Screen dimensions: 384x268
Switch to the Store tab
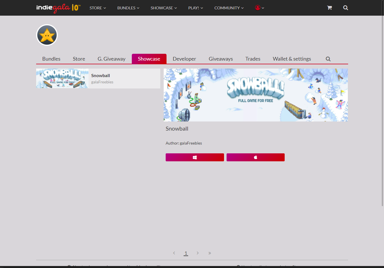point(79,59)
